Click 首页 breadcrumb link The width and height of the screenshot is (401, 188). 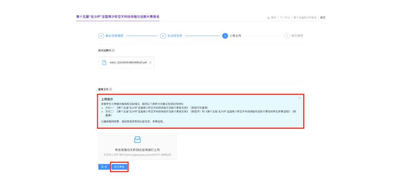tap(274, 18)
